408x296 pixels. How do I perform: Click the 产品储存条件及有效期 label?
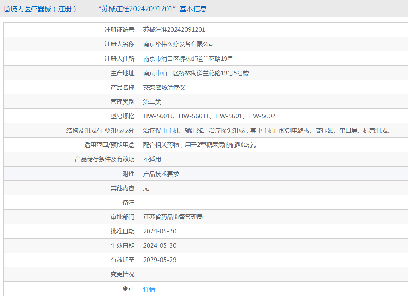[x=105, y=159]
